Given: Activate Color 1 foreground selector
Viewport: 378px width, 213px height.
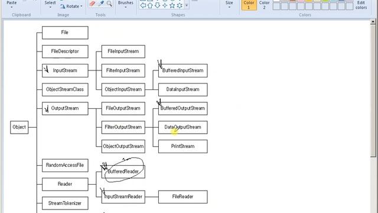Looking at the screenshot, I should coord(249,5).
